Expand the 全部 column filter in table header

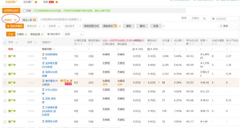click(x=35, y=42)
